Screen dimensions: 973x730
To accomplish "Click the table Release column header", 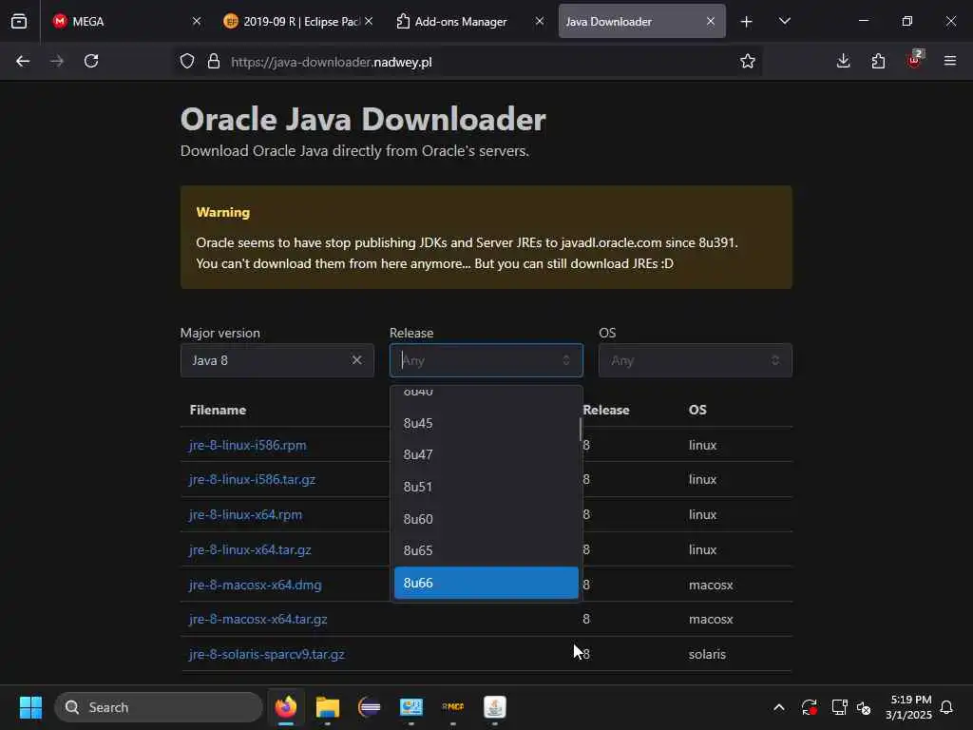I will pos(606,410).
